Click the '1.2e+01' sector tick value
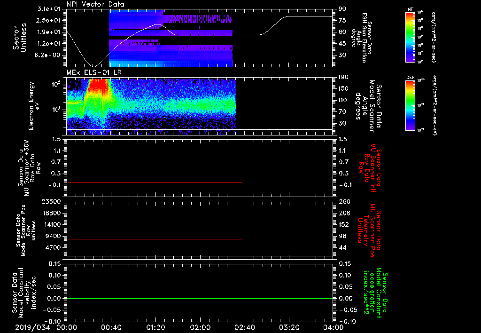 click(x=49, y=44)
